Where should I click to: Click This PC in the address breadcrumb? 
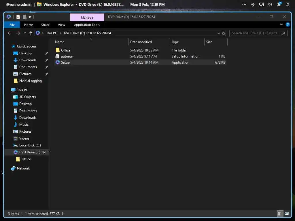(x=52, y=33)
